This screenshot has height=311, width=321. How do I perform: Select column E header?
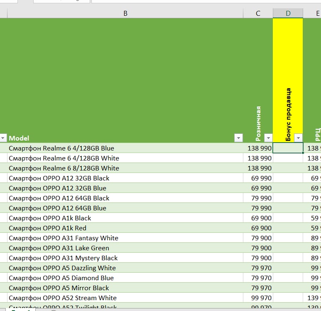pos(312,13)
